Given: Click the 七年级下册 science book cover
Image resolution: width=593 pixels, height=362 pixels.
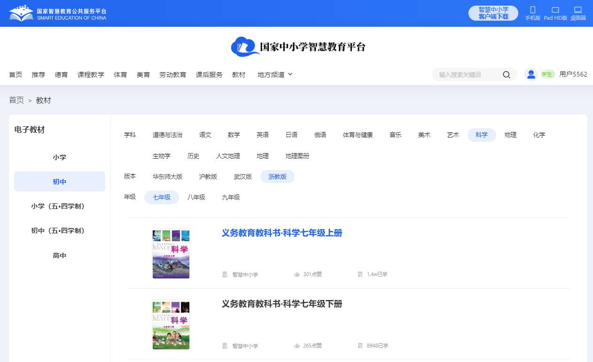Looking at the screenshot, I should point(171,324).
